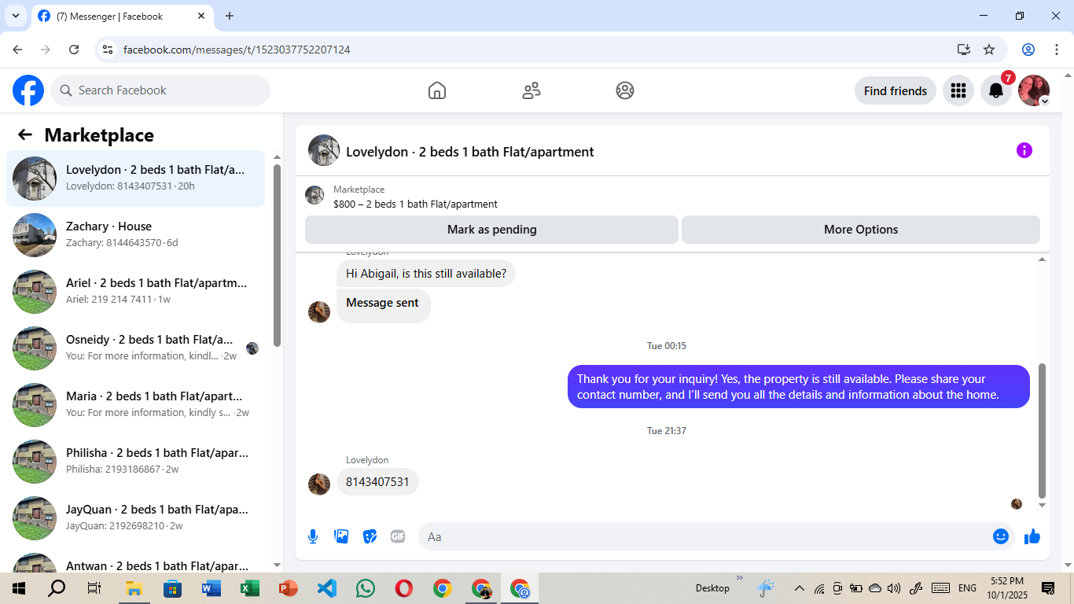
Task: Open the Philisha conversation
Action: tap(135, 462)
